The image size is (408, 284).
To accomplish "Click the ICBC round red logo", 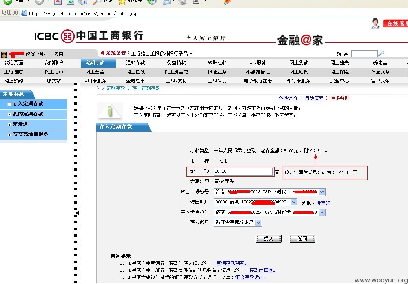I will 67,36.
